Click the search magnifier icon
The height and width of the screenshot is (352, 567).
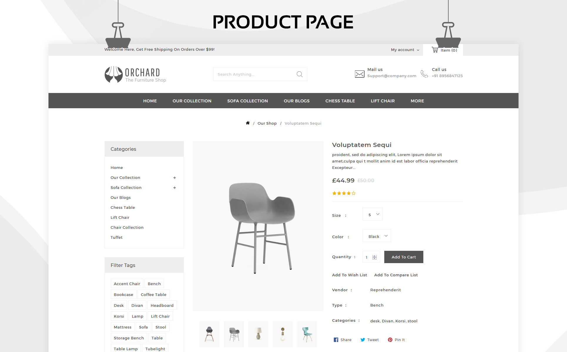(x=299, y=74)
